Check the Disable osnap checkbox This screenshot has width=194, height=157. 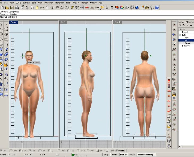tap(116, 151)
